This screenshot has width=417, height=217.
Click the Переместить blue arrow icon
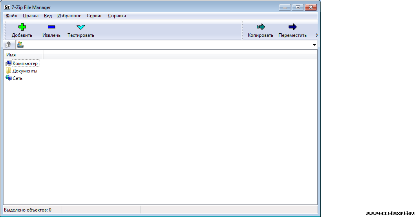tap(293, 27)
